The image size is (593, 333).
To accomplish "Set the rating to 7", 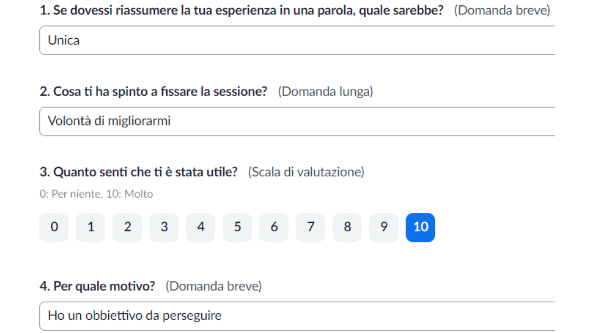I will pos(311,228).
